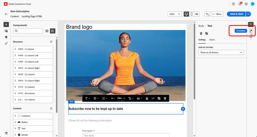Switch components to list view
257x137 pixels.
53,31
